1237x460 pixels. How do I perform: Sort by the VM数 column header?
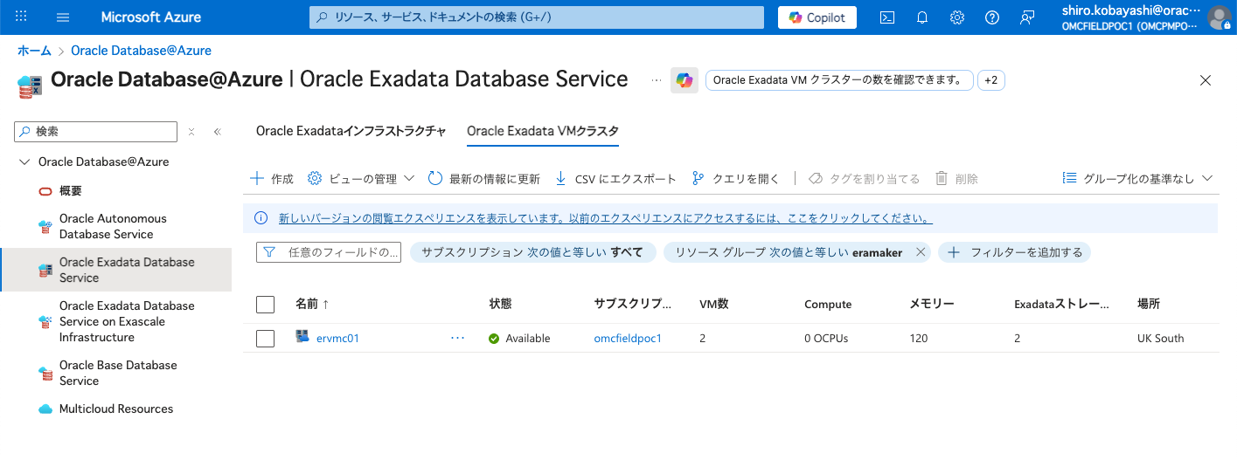(714, 304)
